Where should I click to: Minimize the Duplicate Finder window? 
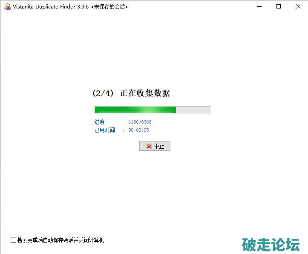click(x=259, y=6)
